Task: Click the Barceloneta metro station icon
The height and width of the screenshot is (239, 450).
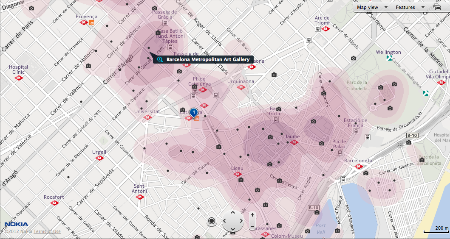Action: [x=359, y=166]
